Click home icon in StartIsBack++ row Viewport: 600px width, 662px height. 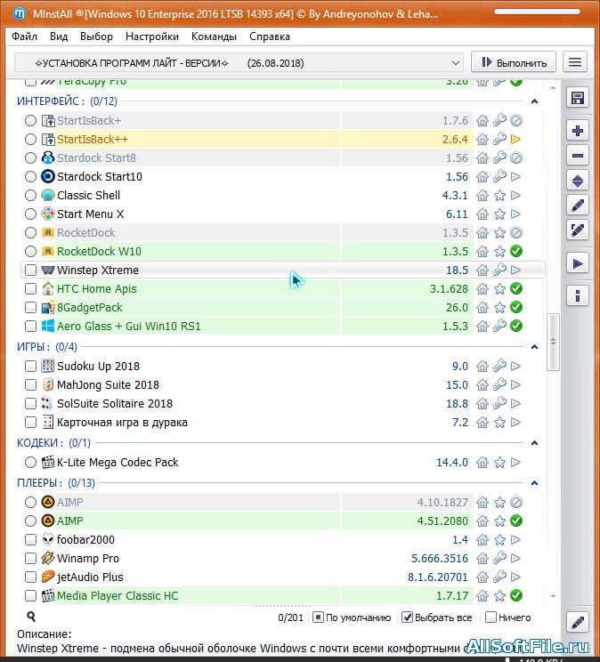click(482, 140)
